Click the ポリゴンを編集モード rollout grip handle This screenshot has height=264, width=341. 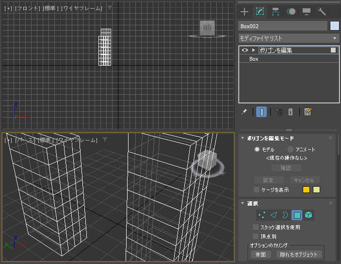[330, 138]
